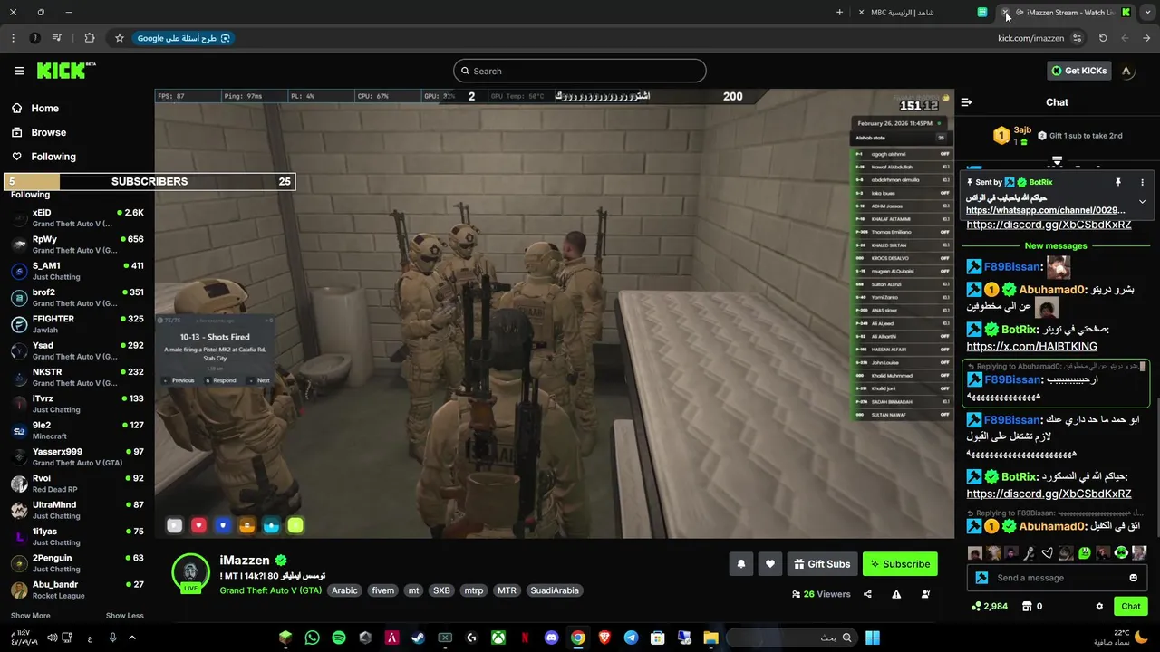The height and width of the screenshot is (652, 1160).
Task: Report stream with warning triangle icon
Action: pyautogui.click(x=896, y=594)
